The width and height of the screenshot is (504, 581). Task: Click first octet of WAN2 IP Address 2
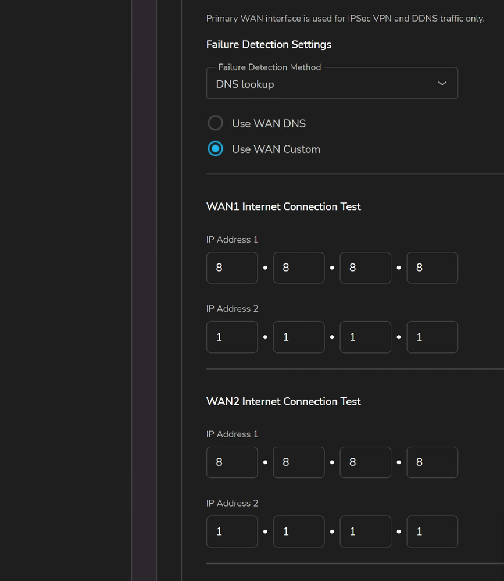click(232, 532)
